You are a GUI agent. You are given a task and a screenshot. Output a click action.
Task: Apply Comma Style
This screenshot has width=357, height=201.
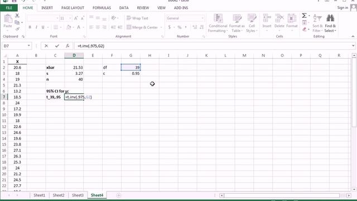[186, 27]
